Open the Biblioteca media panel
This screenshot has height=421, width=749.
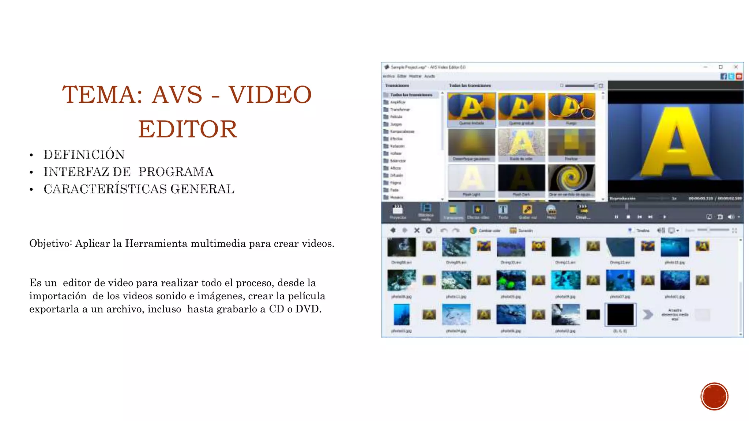426,211
